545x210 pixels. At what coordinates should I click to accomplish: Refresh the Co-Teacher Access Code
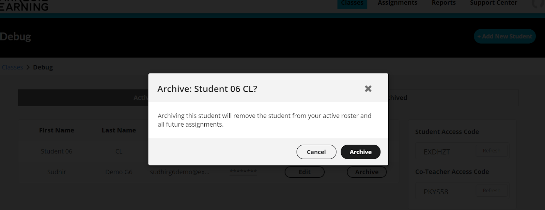click(491, 191)
